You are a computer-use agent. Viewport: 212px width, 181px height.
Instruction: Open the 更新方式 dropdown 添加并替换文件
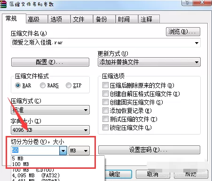pos(149,62)
